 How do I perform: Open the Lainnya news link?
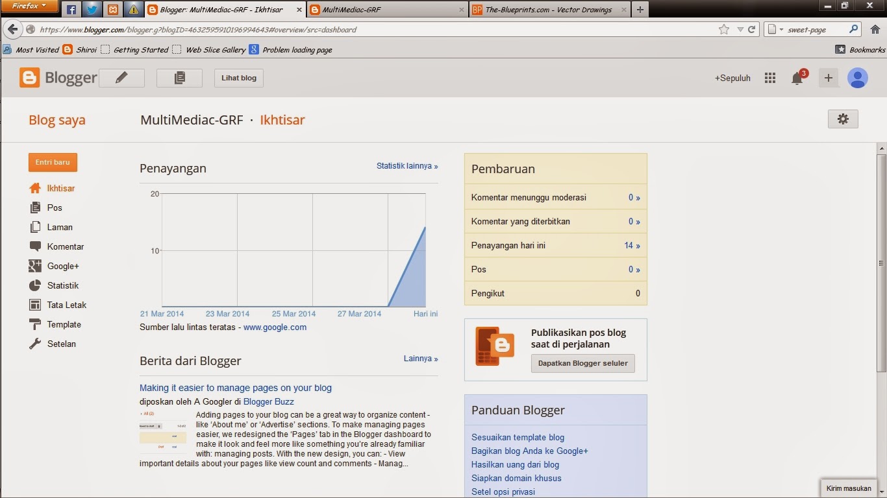pos(421,359)
